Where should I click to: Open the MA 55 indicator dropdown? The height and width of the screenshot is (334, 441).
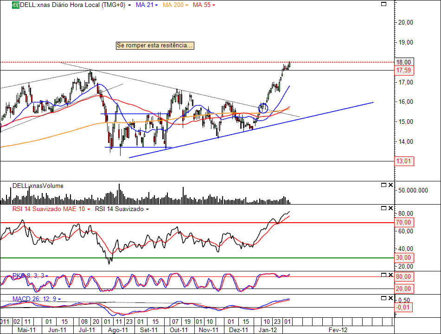point(214,6)
